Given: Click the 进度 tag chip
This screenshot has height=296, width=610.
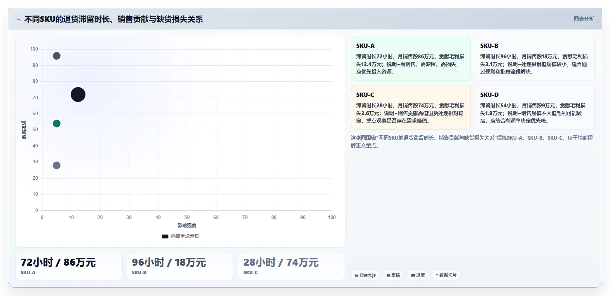Looking at the screenshot, I should pyautogui.click(x=418, y=275).
